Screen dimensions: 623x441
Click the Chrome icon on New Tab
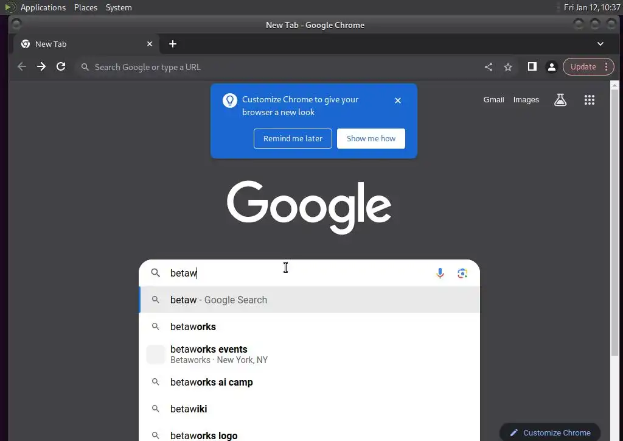26,44
